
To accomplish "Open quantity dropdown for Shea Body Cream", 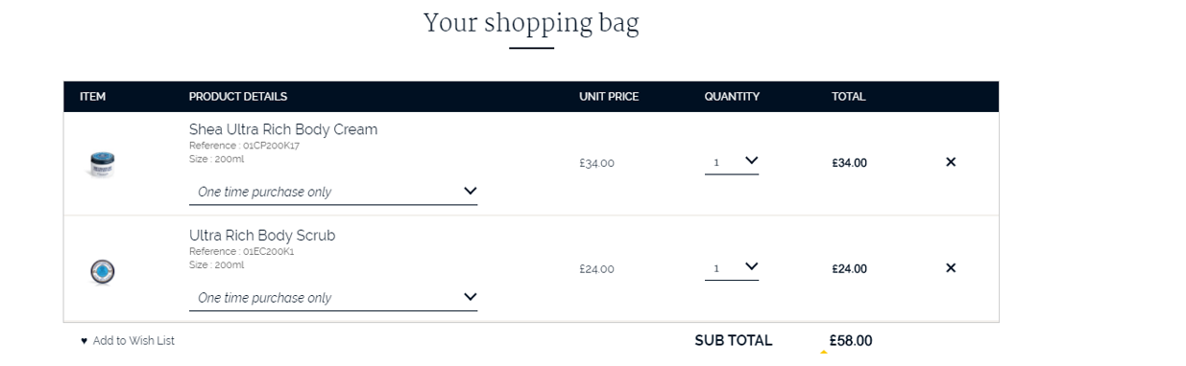I will click(x=732, y=162).
